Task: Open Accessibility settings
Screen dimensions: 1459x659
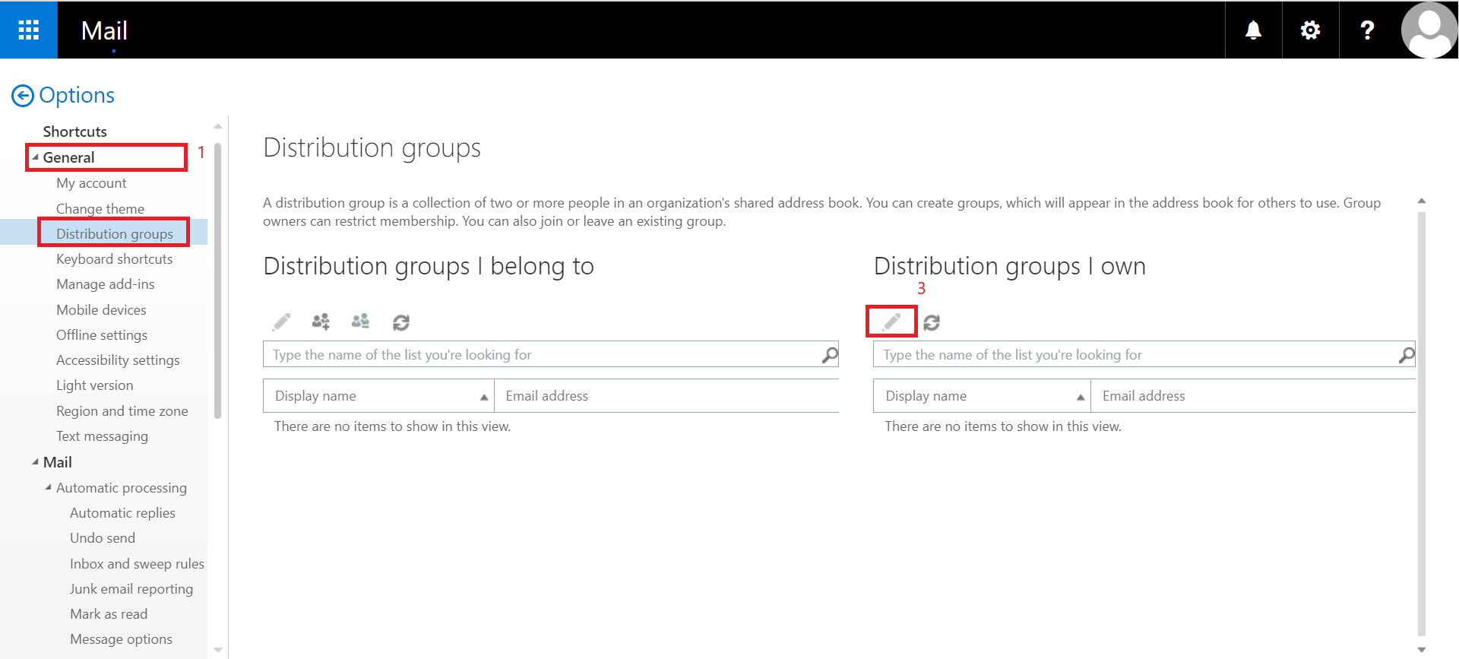Action: click(x=118, y=360)
